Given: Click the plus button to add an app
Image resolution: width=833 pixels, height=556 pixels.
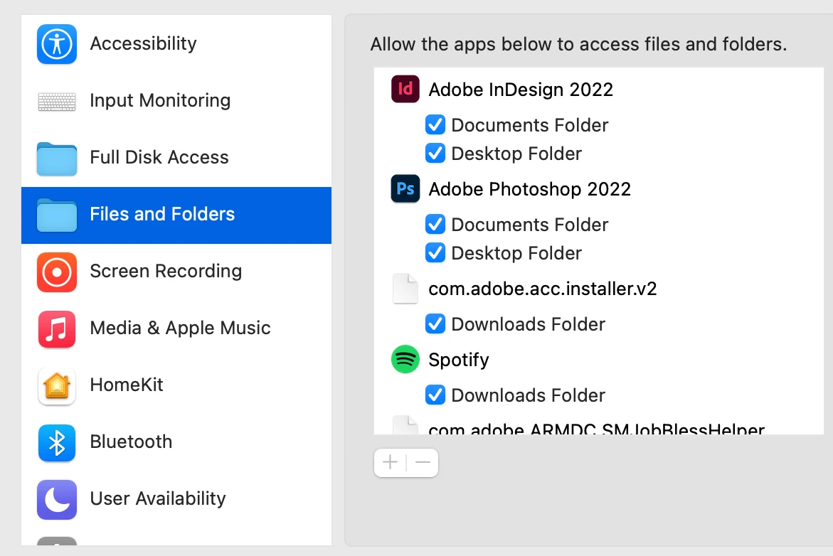Looking at the screenshot, I should click(390, 463).
